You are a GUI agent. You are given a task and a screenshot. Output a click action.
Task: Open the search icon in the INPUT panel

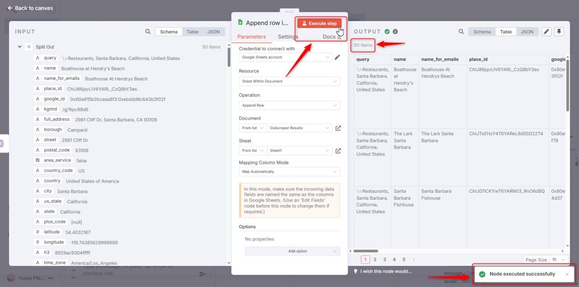tap(148, 32)
